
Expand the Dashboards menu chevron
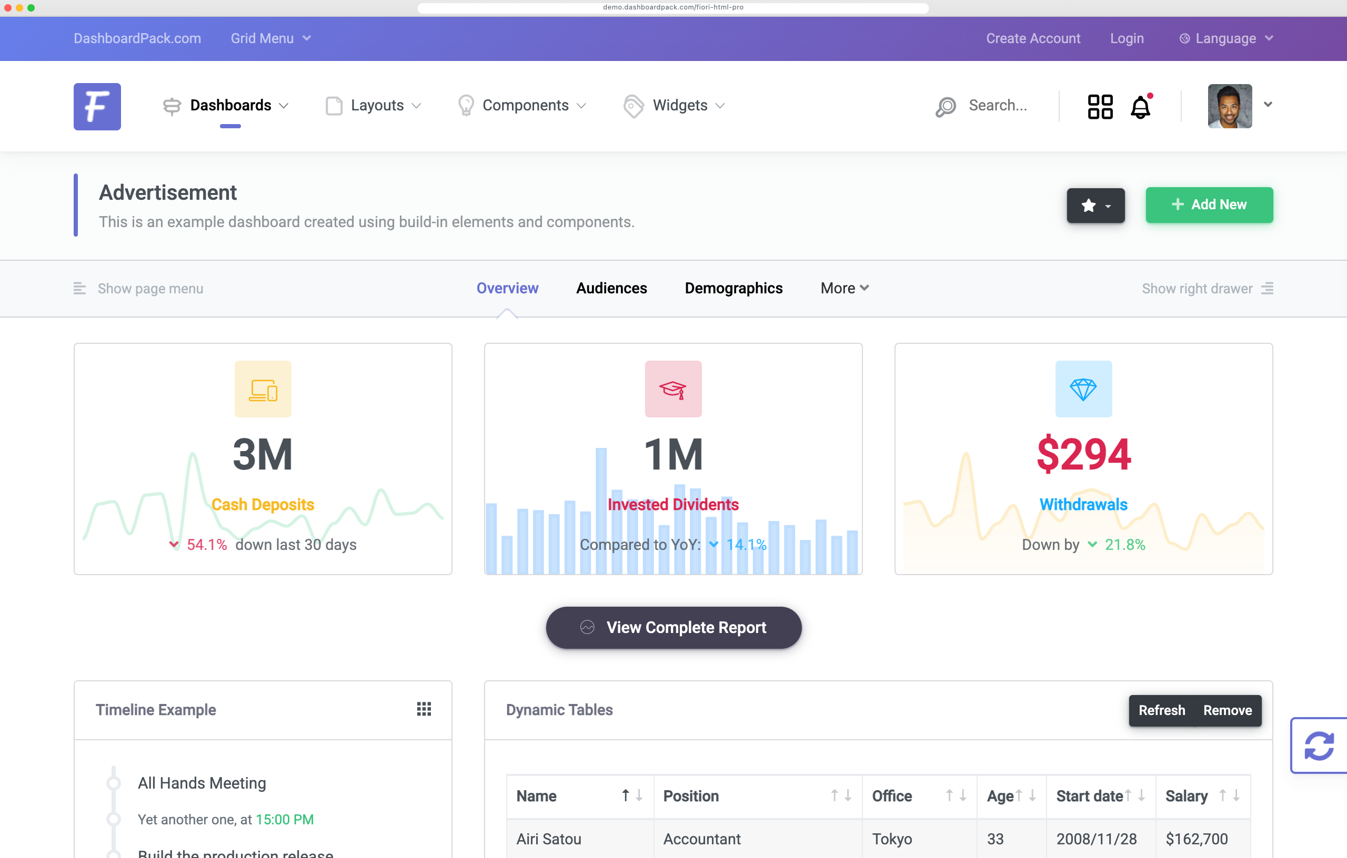click(284, 106)
